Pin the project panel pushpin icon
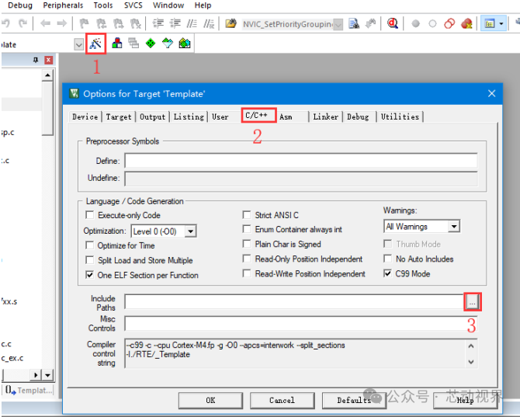The width and height of the screenshot is (520, 417). [x=36, y=60]
